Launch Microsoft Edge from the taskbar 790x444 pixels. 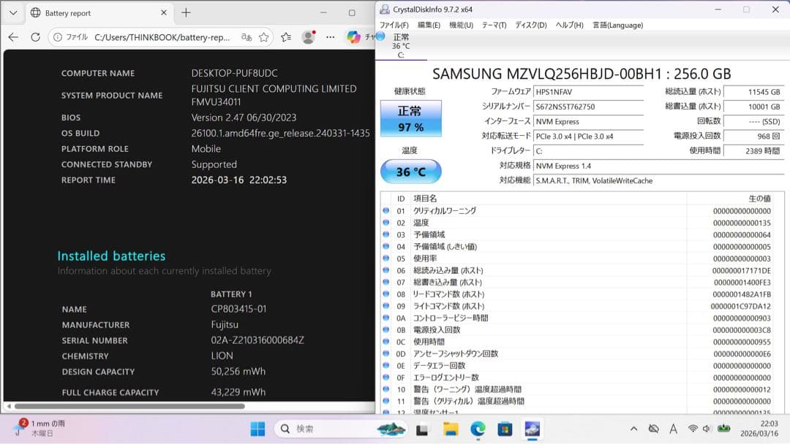476,429
